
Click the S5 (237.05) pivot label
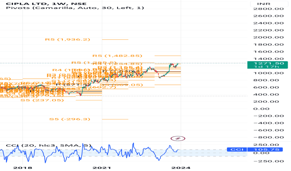coord(42,100)
